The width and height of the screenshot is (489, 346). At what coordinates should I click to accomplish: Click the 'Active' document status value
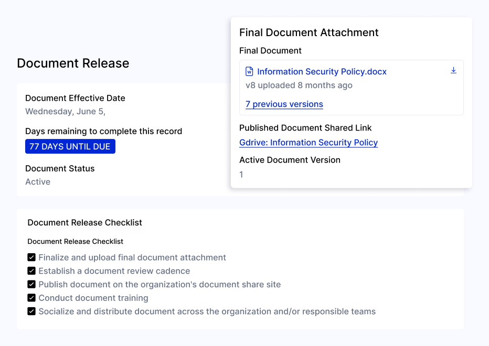(x=38, y=182)
